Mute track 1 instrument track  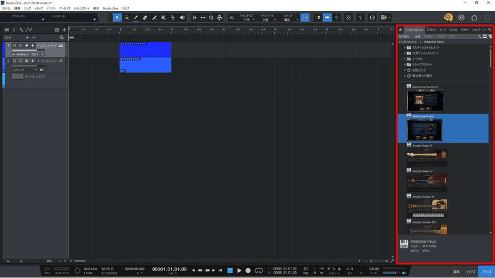point(14,45)
